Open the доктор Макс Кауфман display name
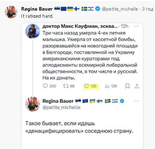 [80, 26]
